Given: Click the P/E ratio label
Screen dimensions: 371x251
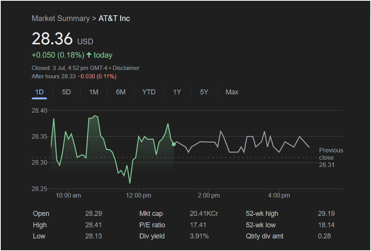Looking at the screenshot, I should click(x=152, y=225).
